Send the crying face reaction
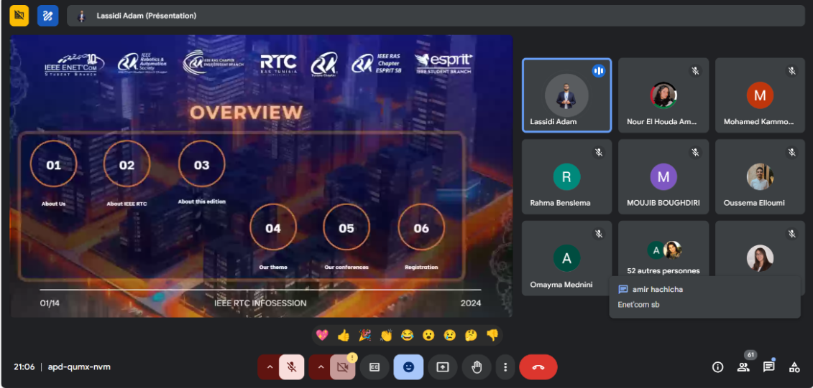 point(449,335)
